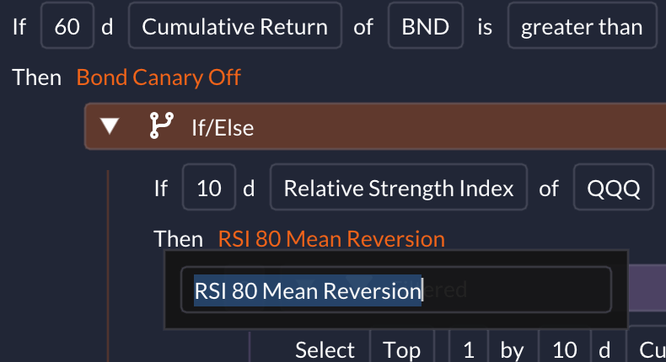Image resolution: width=666 pixels, height=362 pixels.
Task: Click the Select label in filter row
Action: click(325, 350)
